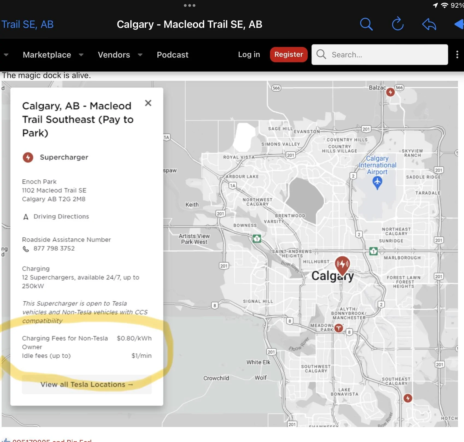Select the large downtown Calgary Supercharger pin
Image resolution: width=464 pixels, height=442 pixels.
pos(342,265)
